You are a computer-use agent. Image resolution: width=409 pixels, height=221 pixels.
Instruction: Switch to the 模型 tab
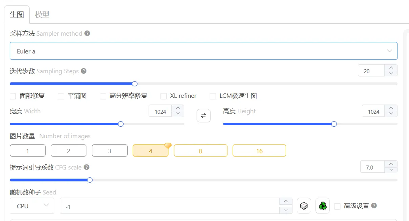pos(42,15)
